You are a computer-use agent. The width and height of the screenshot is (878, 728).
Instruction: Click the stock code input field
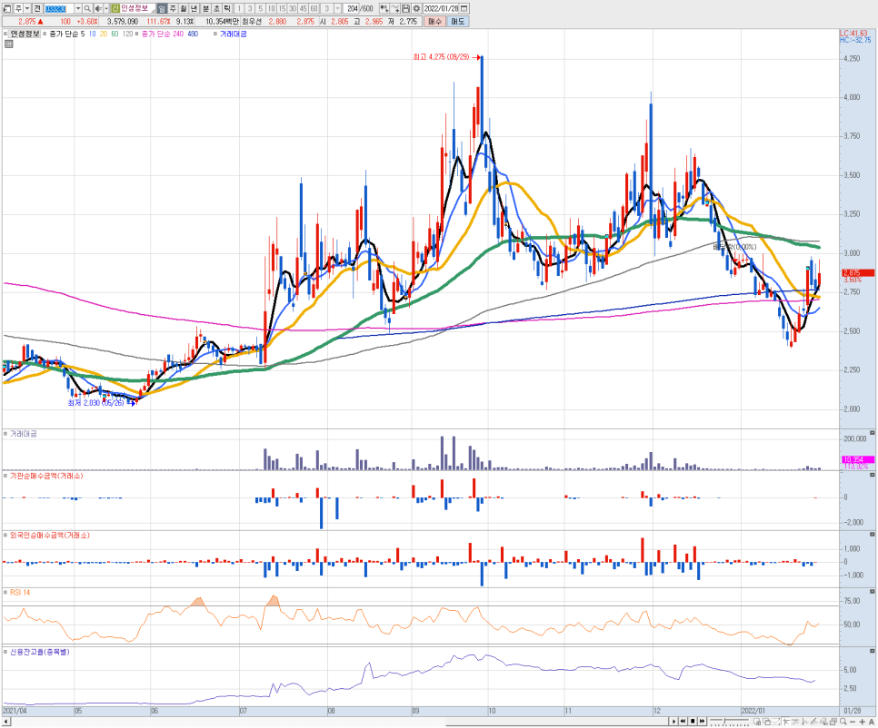[59, 8]
